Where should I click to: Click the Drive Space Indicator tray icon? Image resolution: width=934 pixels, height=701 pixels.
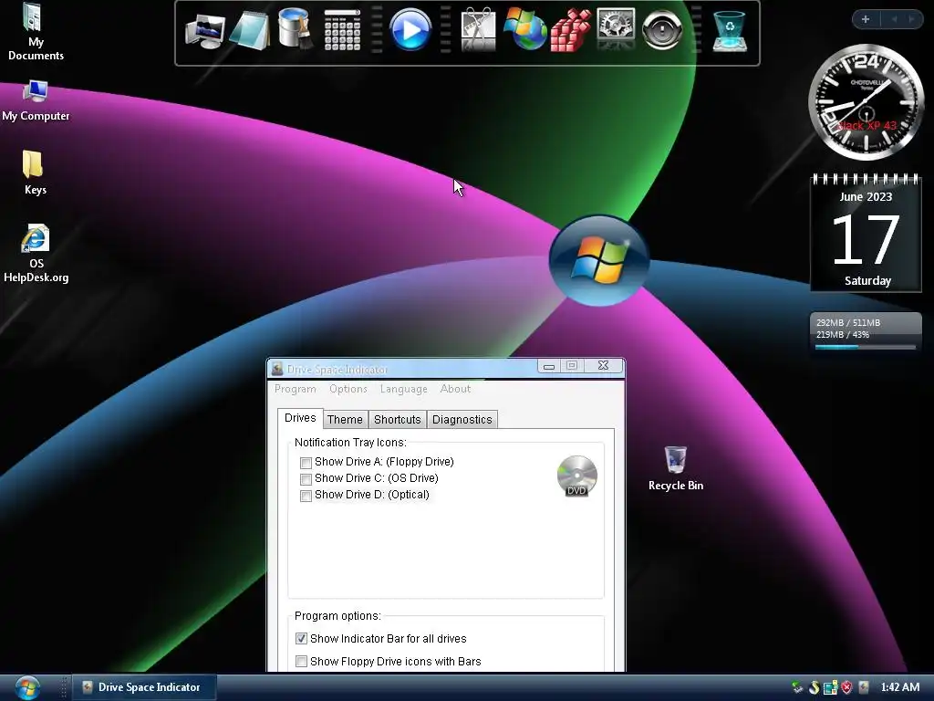pyautogui.click(x=864, y=687)
